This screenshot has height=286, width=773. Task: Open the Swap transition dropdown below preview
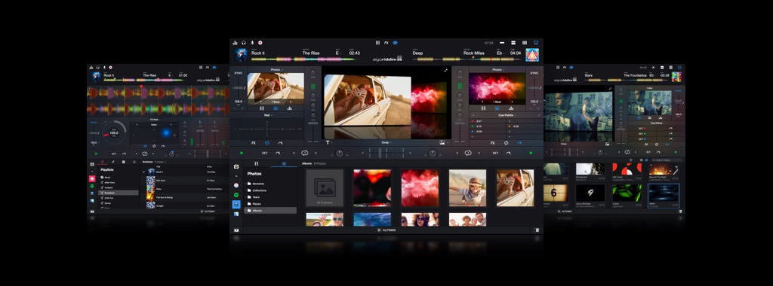pos(386,142)
